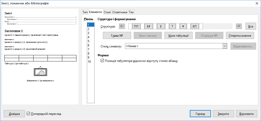Screen dimensions: 261x121
Task: Uncheck tab position relative to paragraph indent
Action: click(x=102, y=61)
